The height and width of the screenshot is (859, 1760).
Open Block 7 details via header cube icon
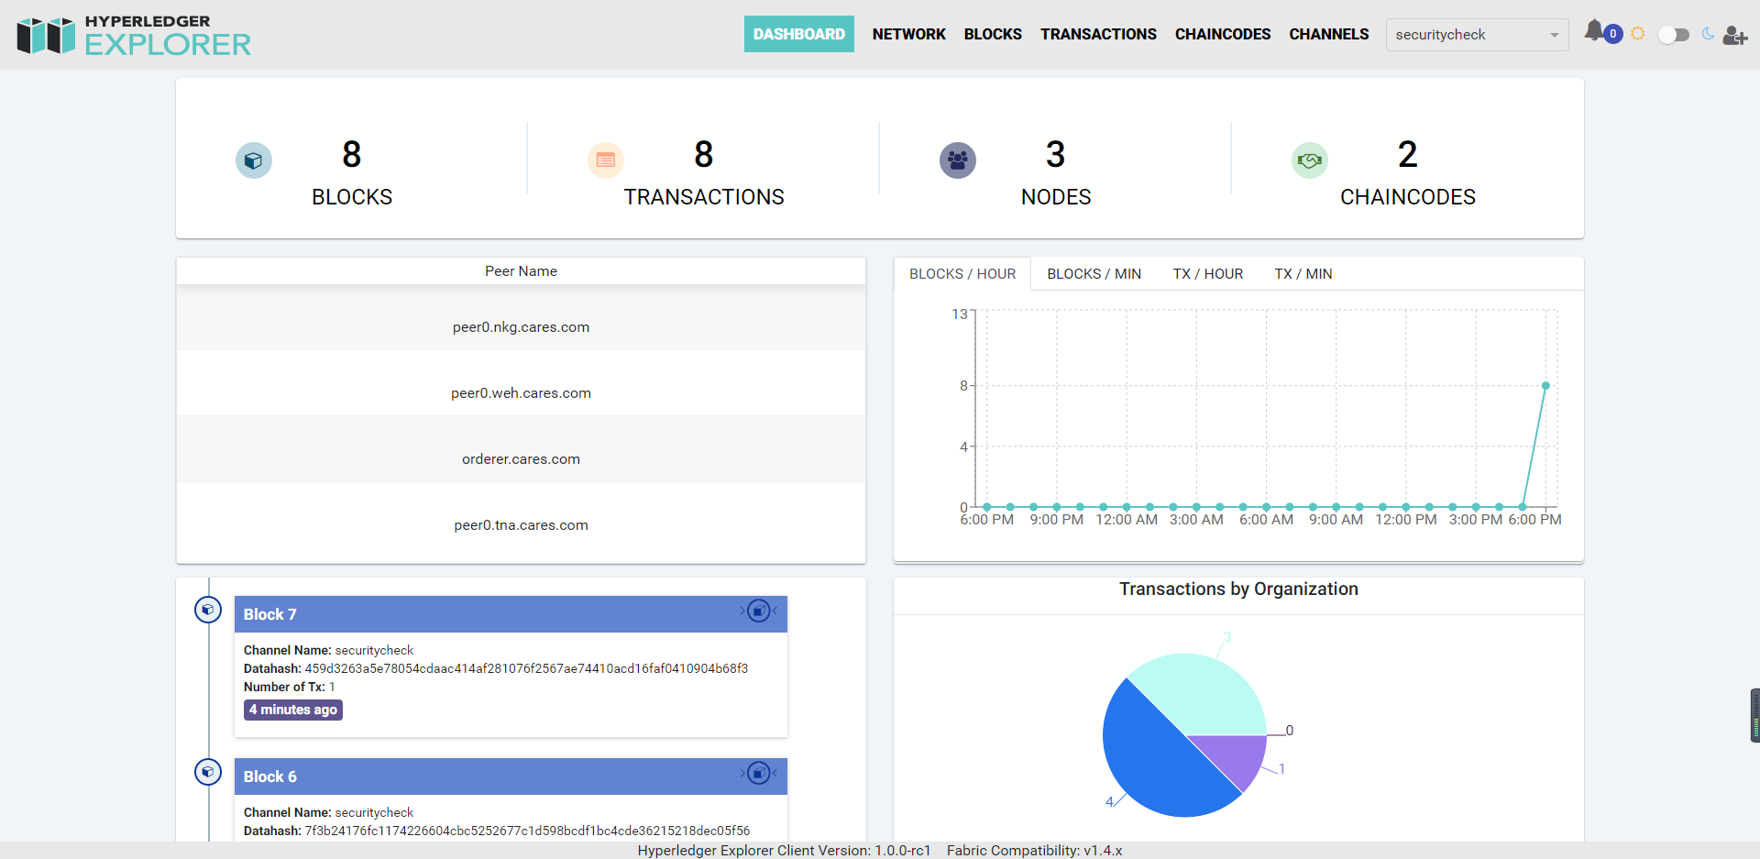[x=758, y=611]
